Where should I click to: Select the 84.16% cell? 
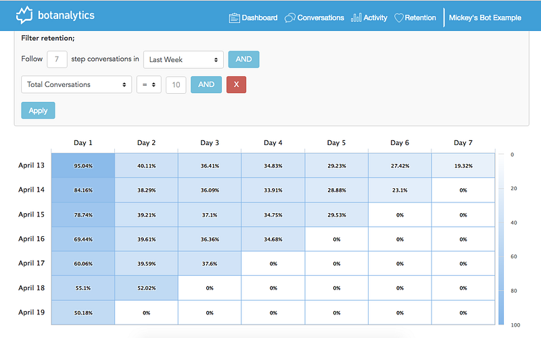point(83,190)
